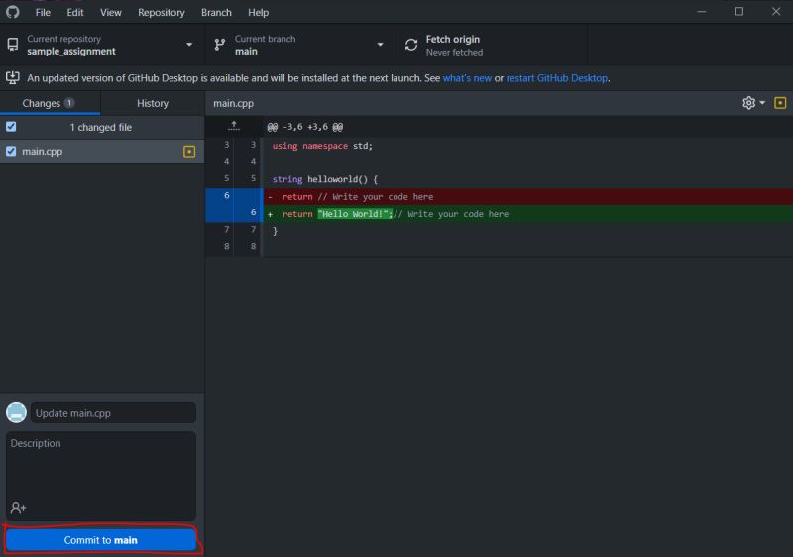
Task: Click the hunk header @@ -3,6 +3,6 @@
Action: coord(305,127)
